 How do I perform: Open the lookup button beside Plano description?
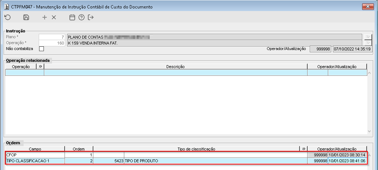point(368,37)
